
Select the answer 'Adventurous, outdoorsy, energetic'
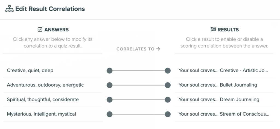(x=53, y=85)
